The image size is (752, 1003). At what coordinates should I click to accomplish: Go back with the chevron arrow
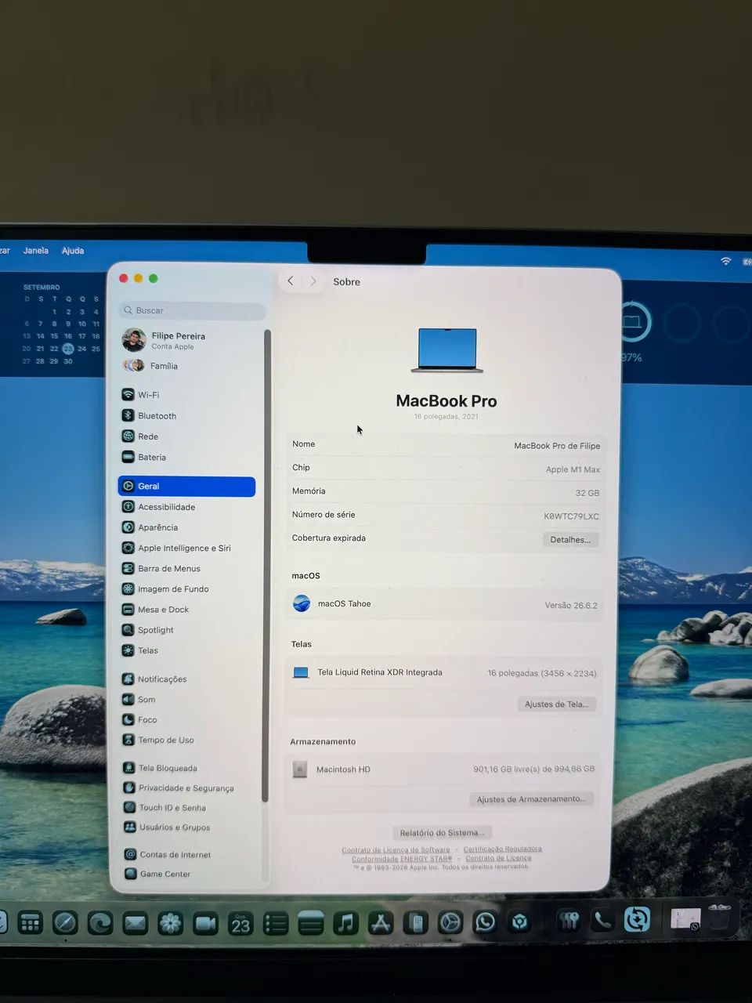(x=291, y=281)
